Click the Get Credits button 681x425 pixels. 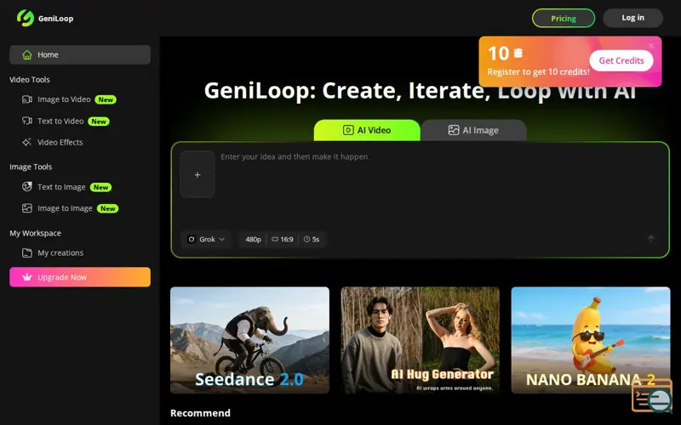(621, 60)
